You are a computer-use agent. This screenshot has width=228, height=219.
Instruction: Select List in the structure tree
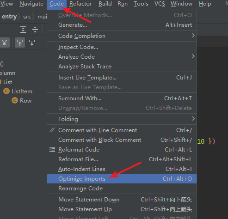pyautogui.click(x=7, y=82)
